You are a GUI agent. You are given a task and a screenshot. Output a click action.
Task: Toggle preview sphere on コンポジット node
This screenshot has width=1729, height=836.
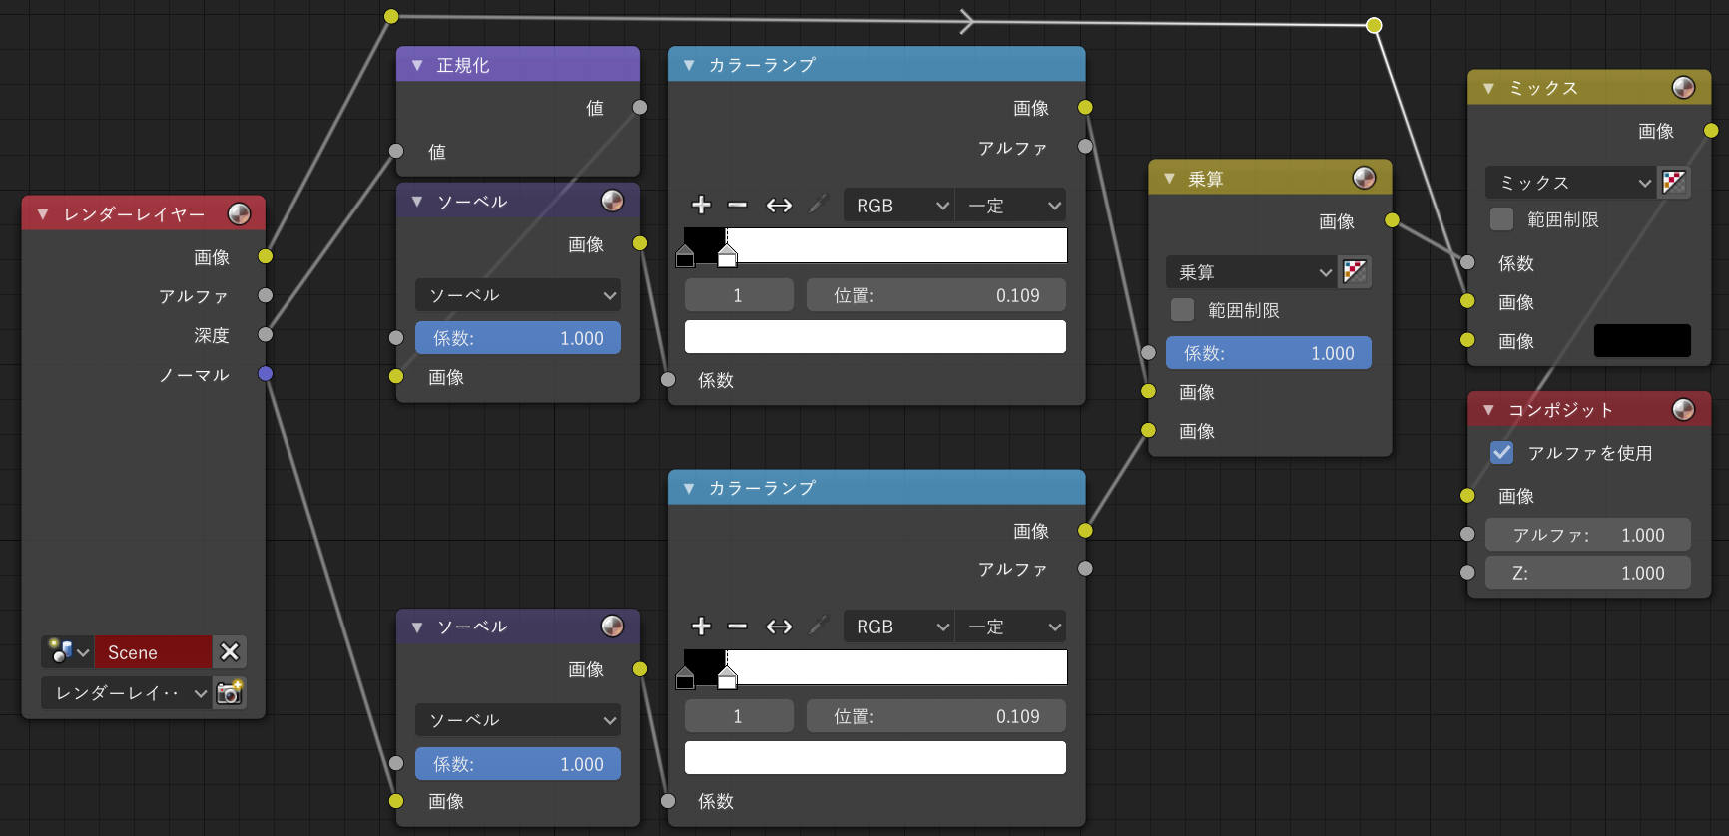1683,410
